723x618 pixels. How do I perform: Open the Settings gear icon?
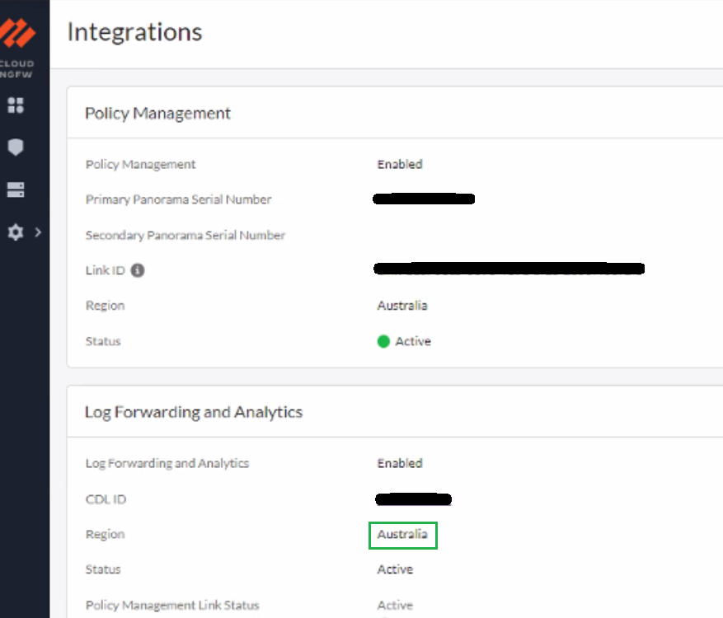pyautogui.click(x=14, y=232)
